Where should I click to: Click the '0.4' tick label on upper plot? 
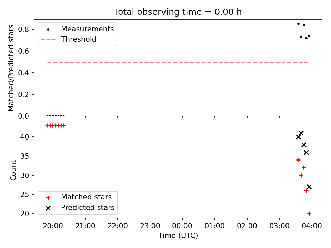23,73
